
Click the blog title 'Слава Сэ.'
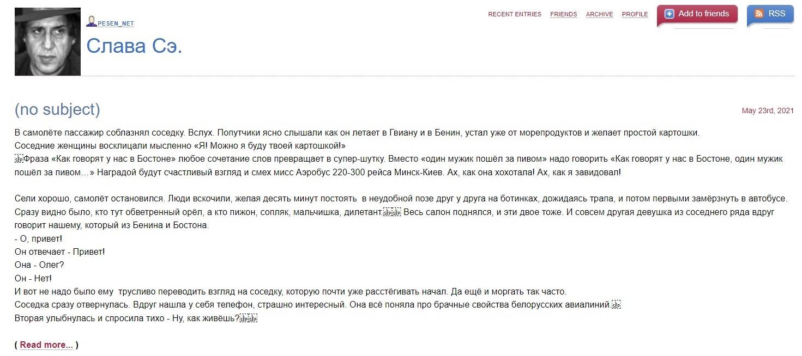[x=134, y=46]
